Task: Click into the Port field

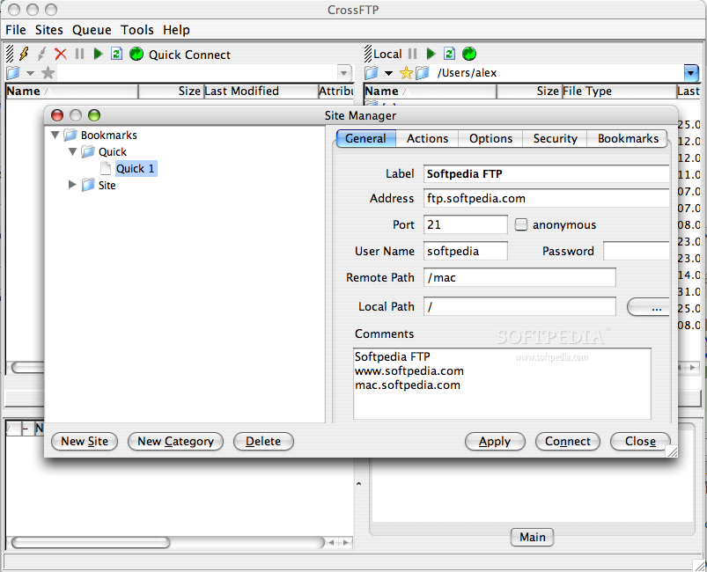Action: [x=466, y=224]
